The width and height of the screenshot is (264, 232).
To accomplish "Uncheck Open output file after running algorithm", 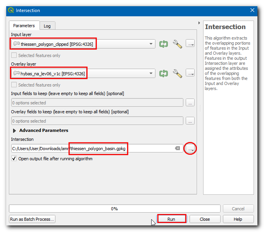I will (x=14, y=159).
